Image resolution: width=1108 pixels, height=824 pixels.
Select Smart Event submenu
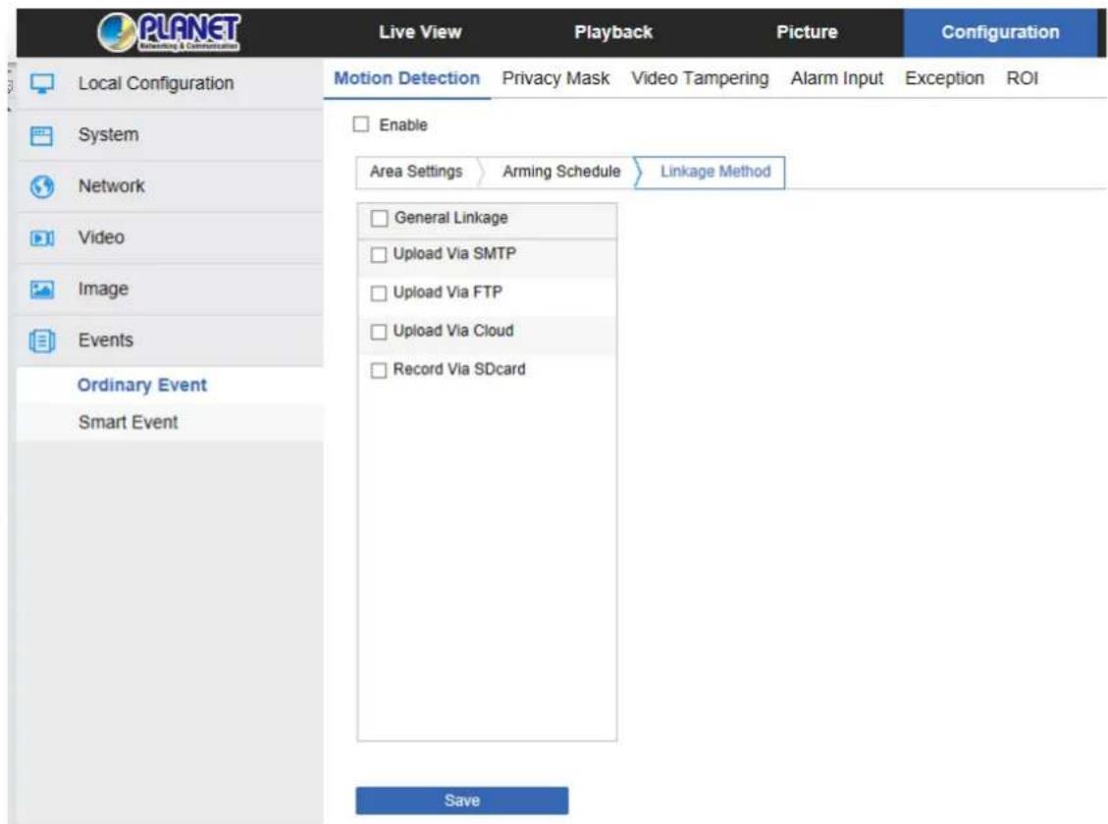click(129, 422)
